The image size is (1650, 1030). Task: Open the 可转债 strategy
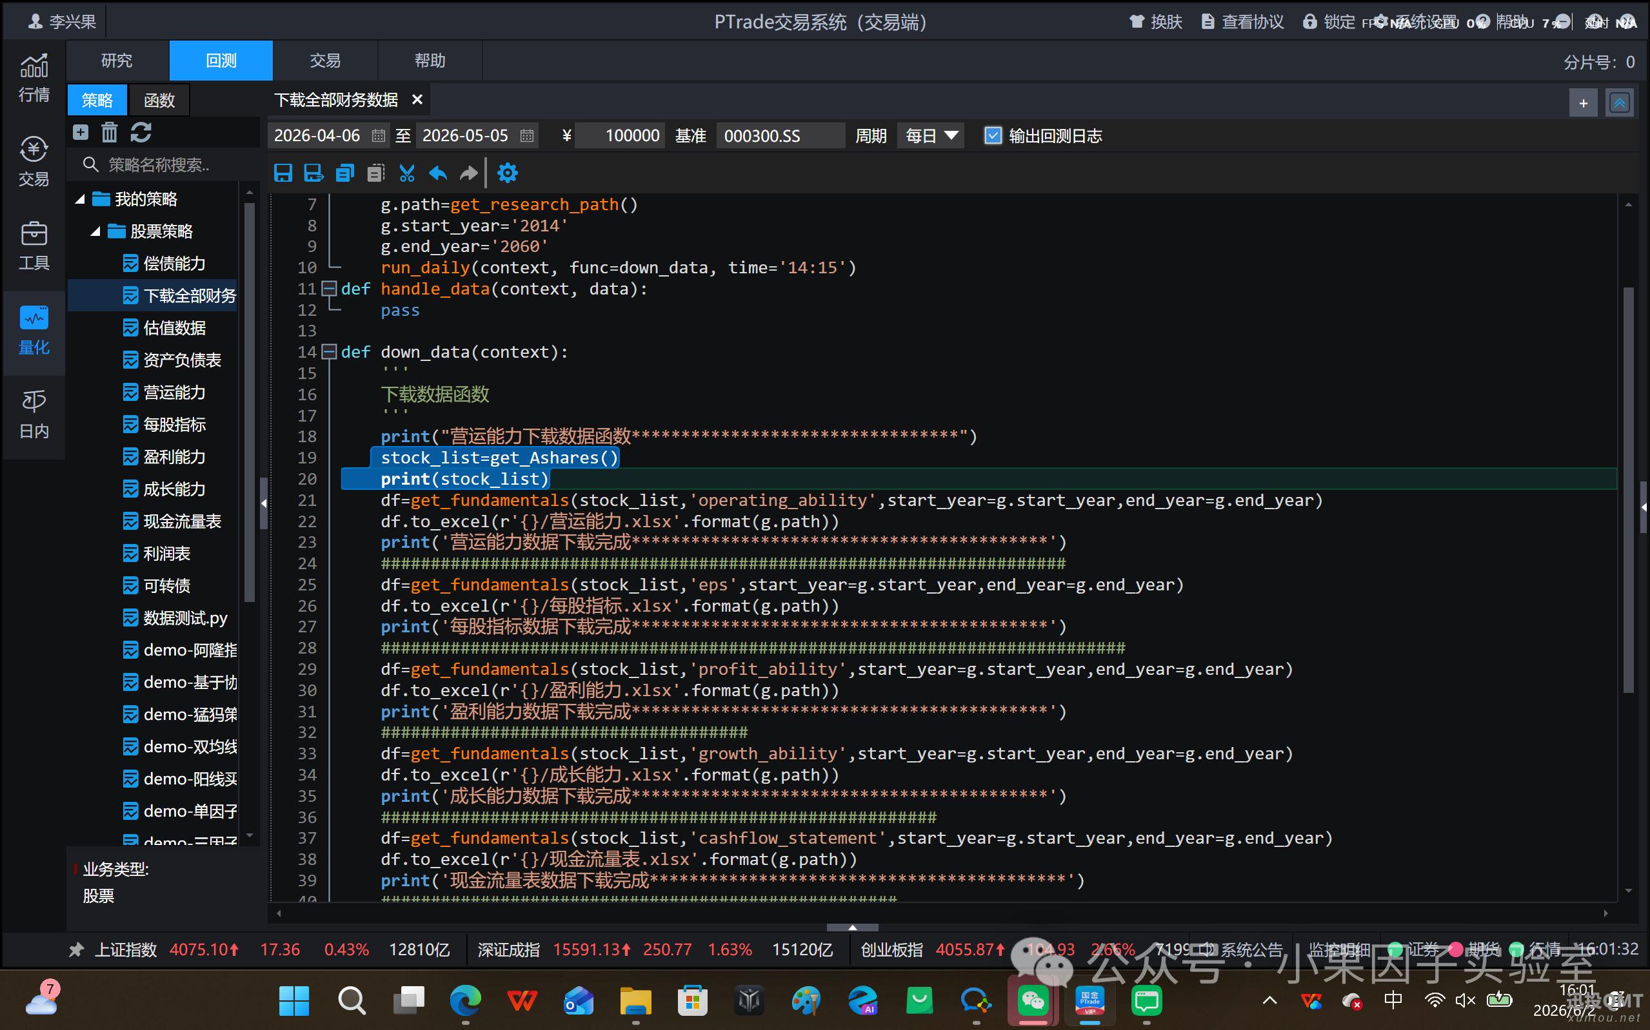click(157, 585)
